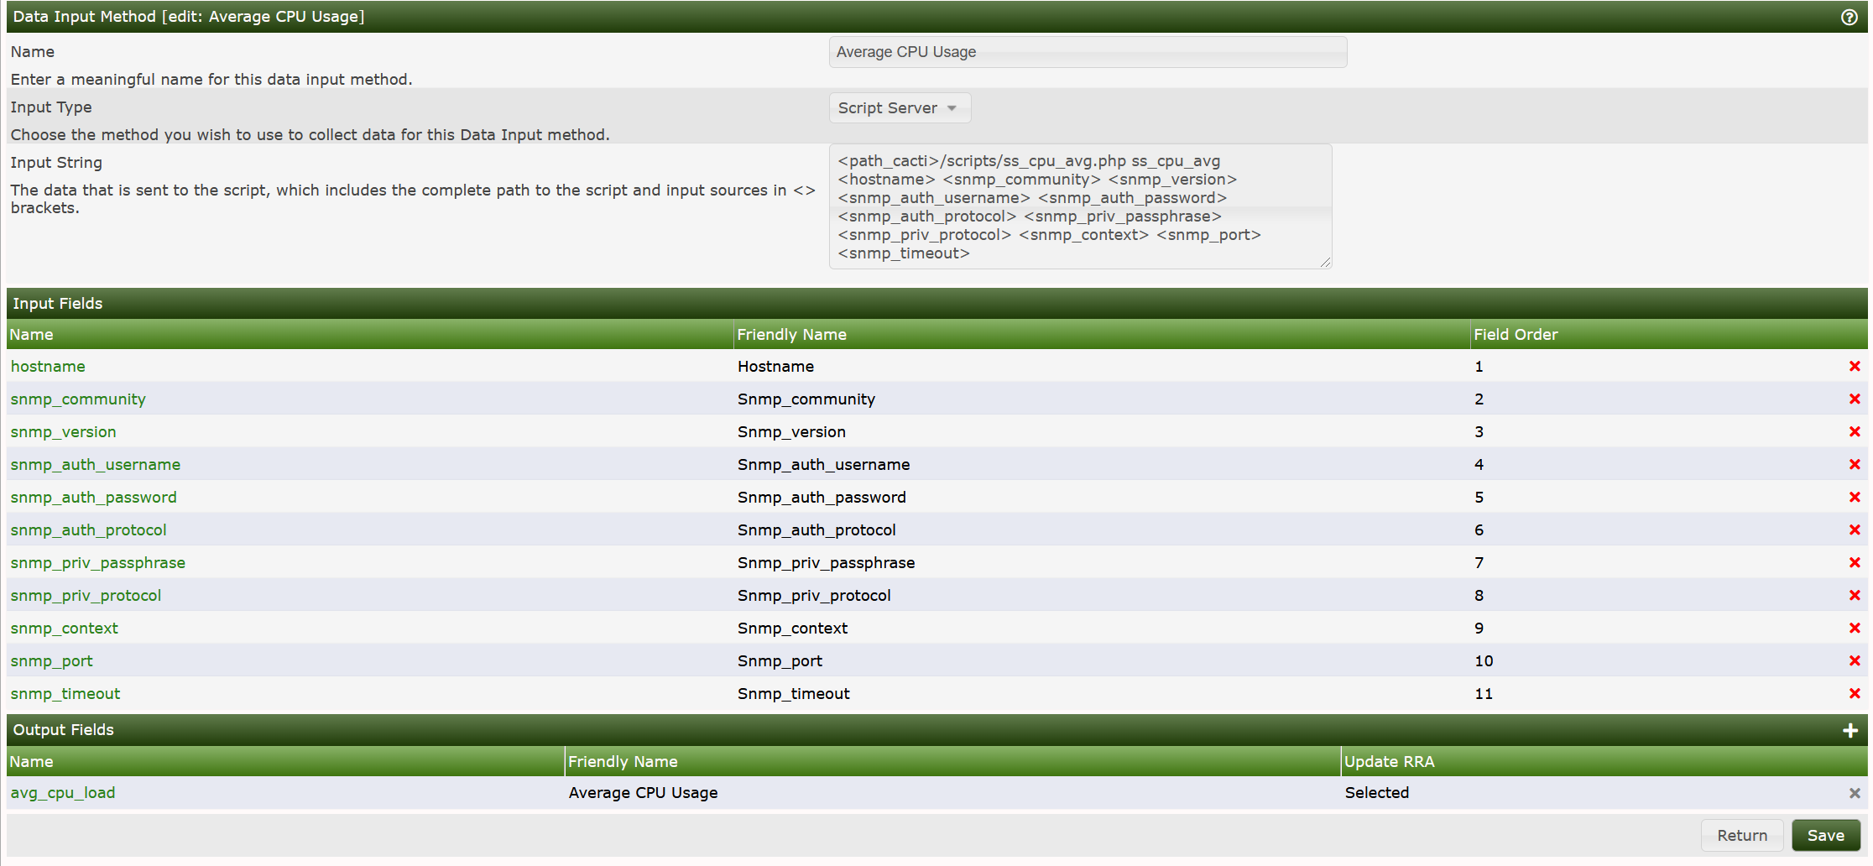
Task: Remove the snmp_community field
Action: click(x=1855, y=399)
